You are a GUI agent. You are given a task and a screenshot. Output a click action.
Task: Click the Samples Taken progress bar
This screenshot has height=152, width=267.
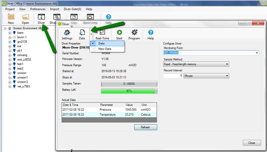129,84
